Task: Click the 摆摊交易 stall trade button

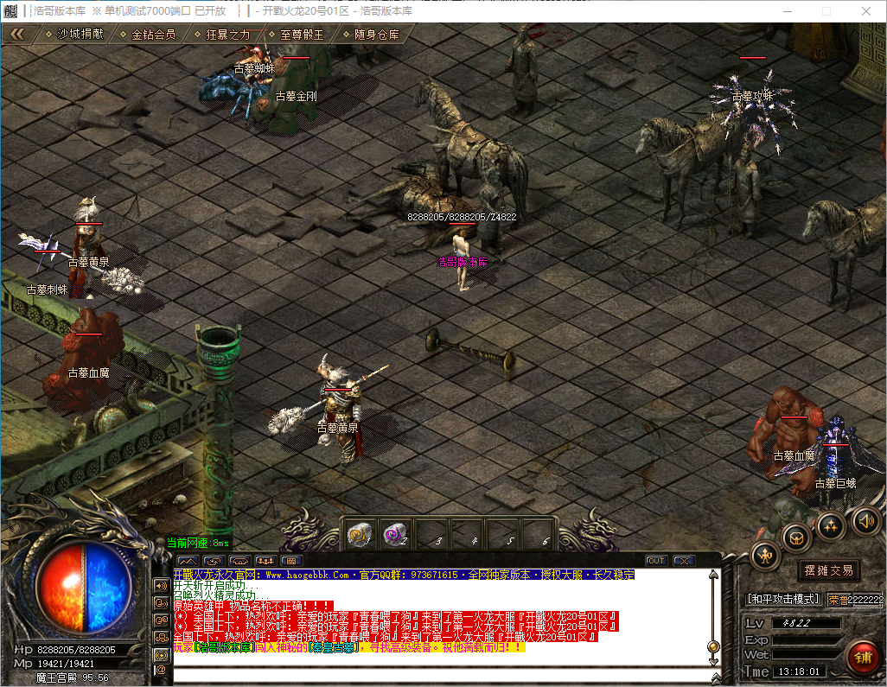Action: point(829,570)
